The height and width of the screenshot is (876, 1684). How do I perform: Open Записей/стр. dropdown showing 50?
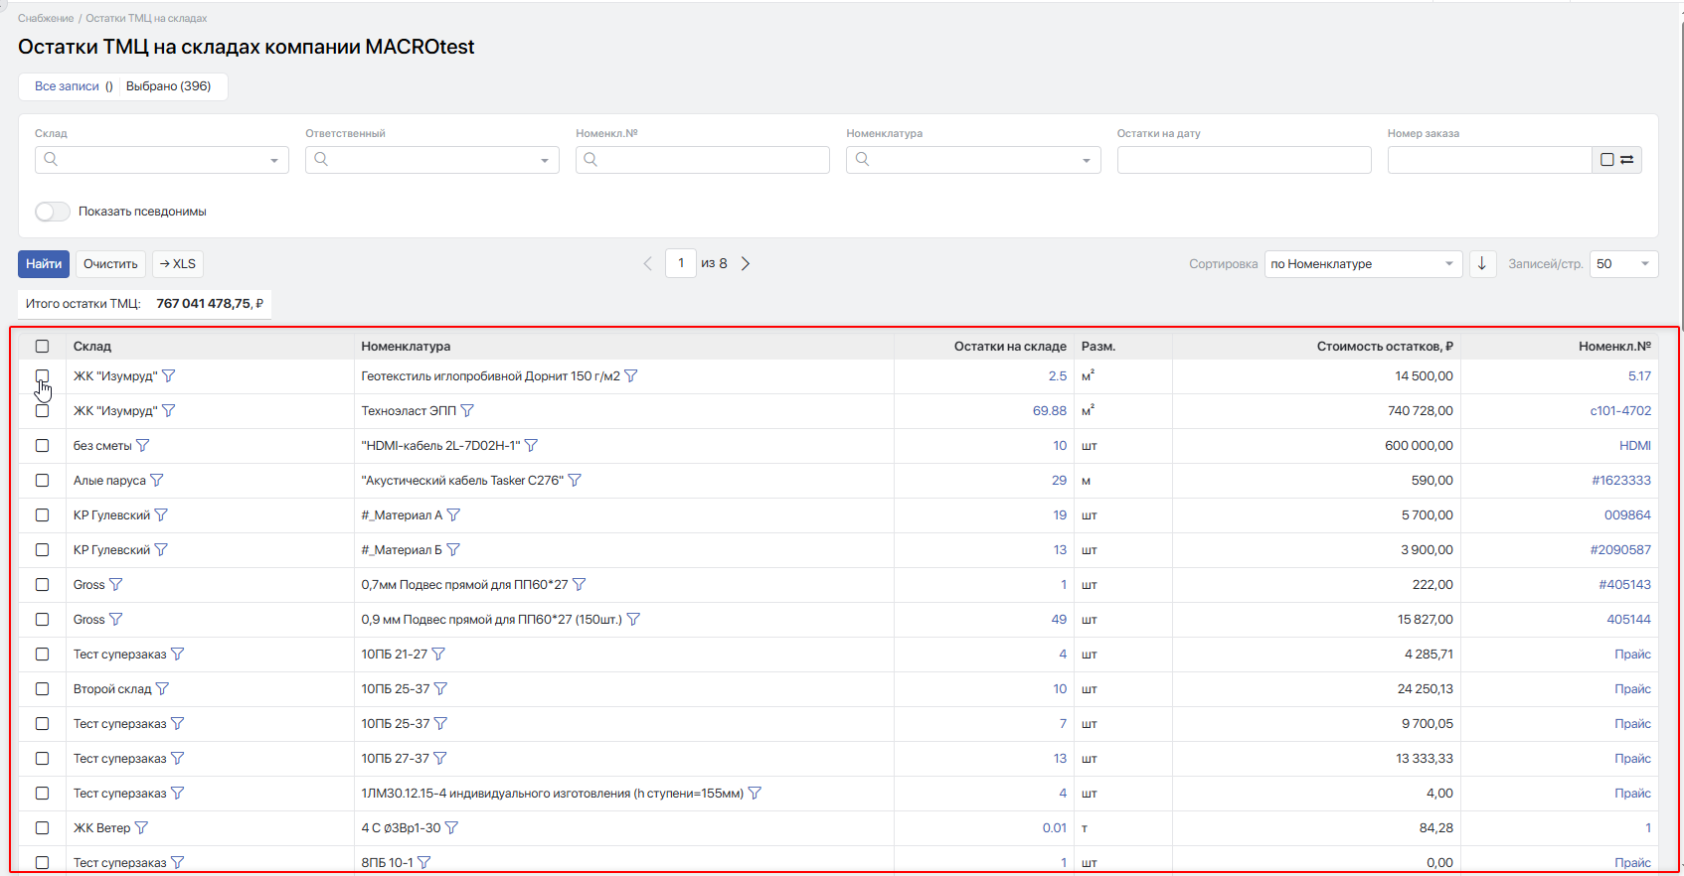[x=1623, y=264]
